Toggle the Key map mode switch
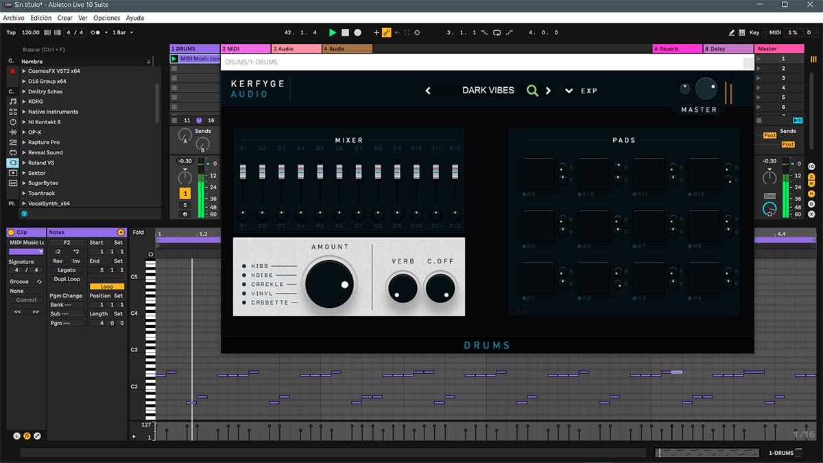823x463 pixels. click(x=754, y=32)
